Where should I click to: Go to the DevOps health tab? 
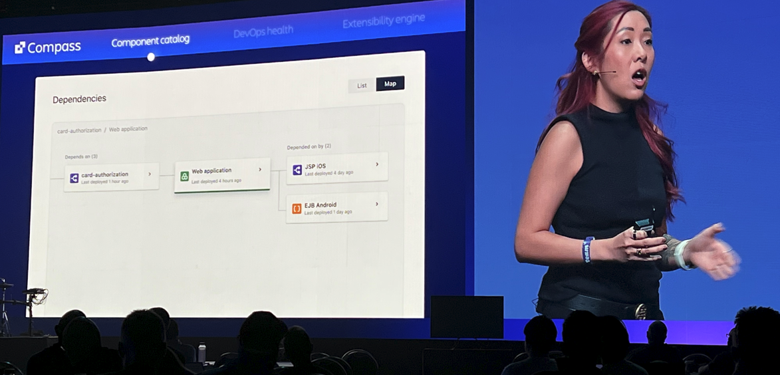click(x=263, y=32)
